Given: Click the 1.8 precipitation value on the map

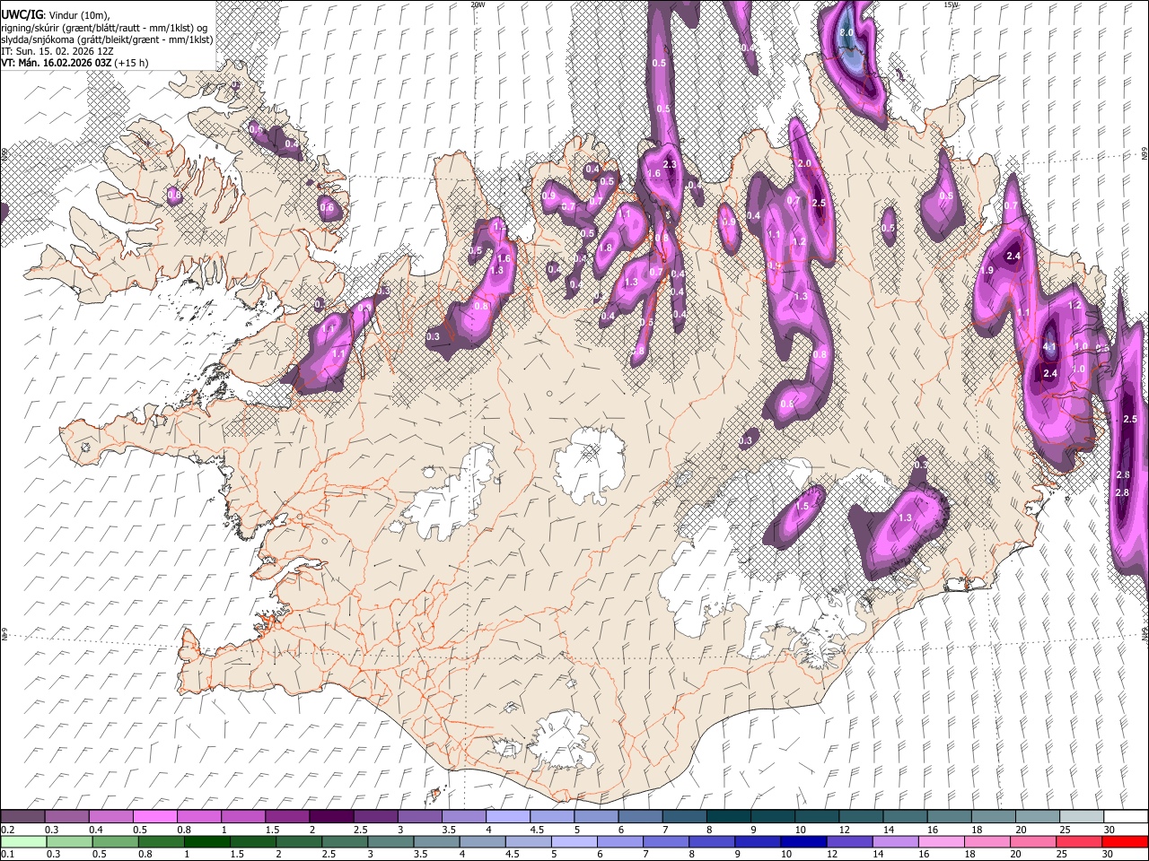Looking at the screenshot, I should coord(605,248).
